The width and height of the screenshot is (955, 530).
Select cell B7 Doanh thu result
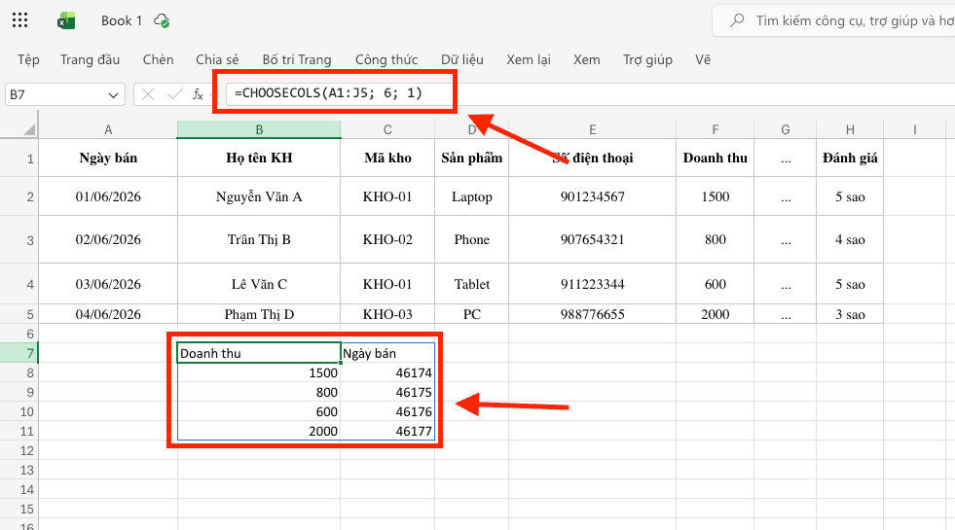[x=259, y=353]
